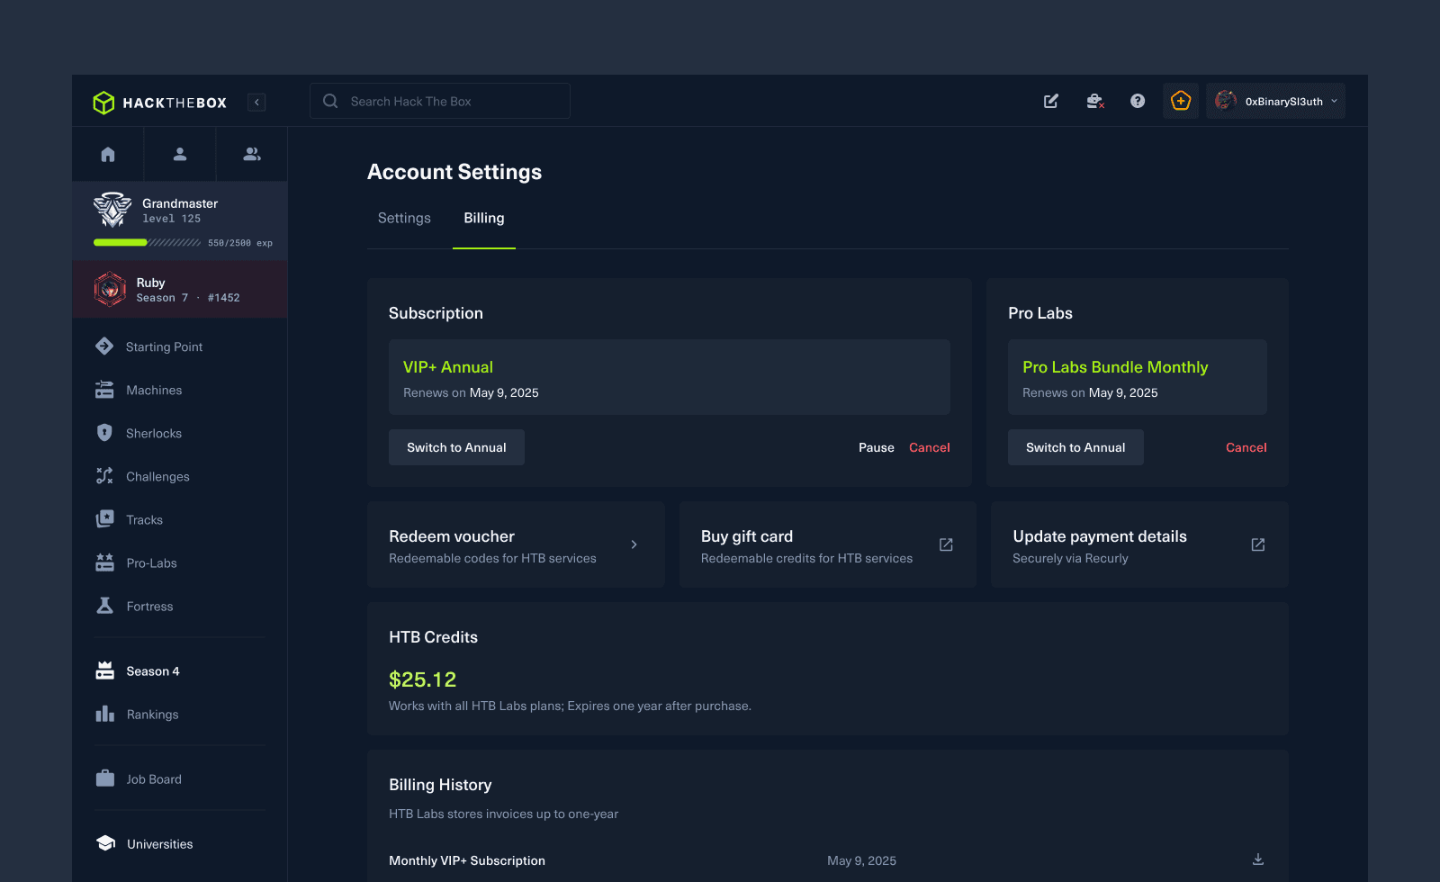Download the Monthly VIP+ Subscription invoice

tap(1258, 859)
